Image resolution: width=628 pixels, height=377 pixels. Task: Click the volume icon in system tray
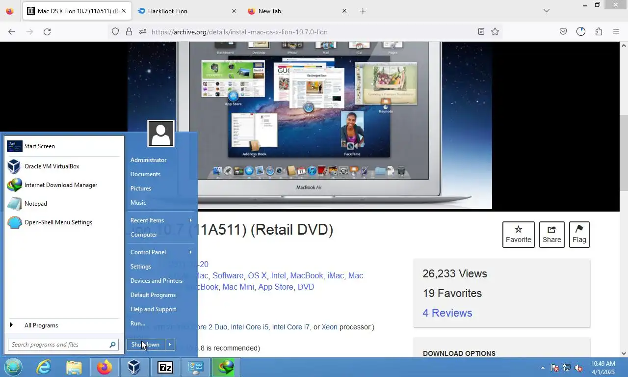pyautogui.click(x=579, y=368)
